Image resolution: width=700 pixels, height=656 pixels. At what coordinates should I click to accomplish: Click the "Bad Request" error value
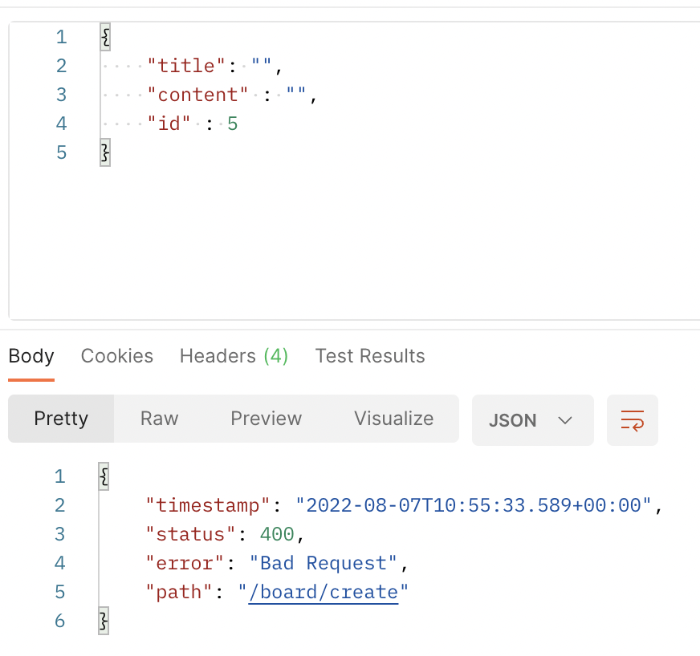point(324,563)
